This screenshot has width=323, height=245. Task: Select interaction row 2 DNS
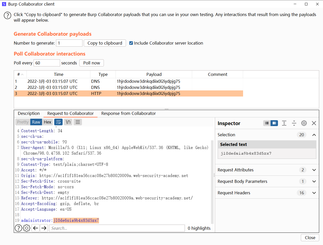pyautogui.click(x=129, y=87)
